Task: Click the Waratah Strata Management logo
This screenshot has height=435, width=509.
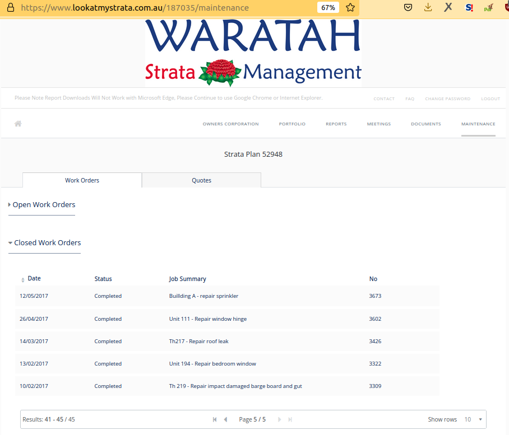Action: [x=253, y=53]
